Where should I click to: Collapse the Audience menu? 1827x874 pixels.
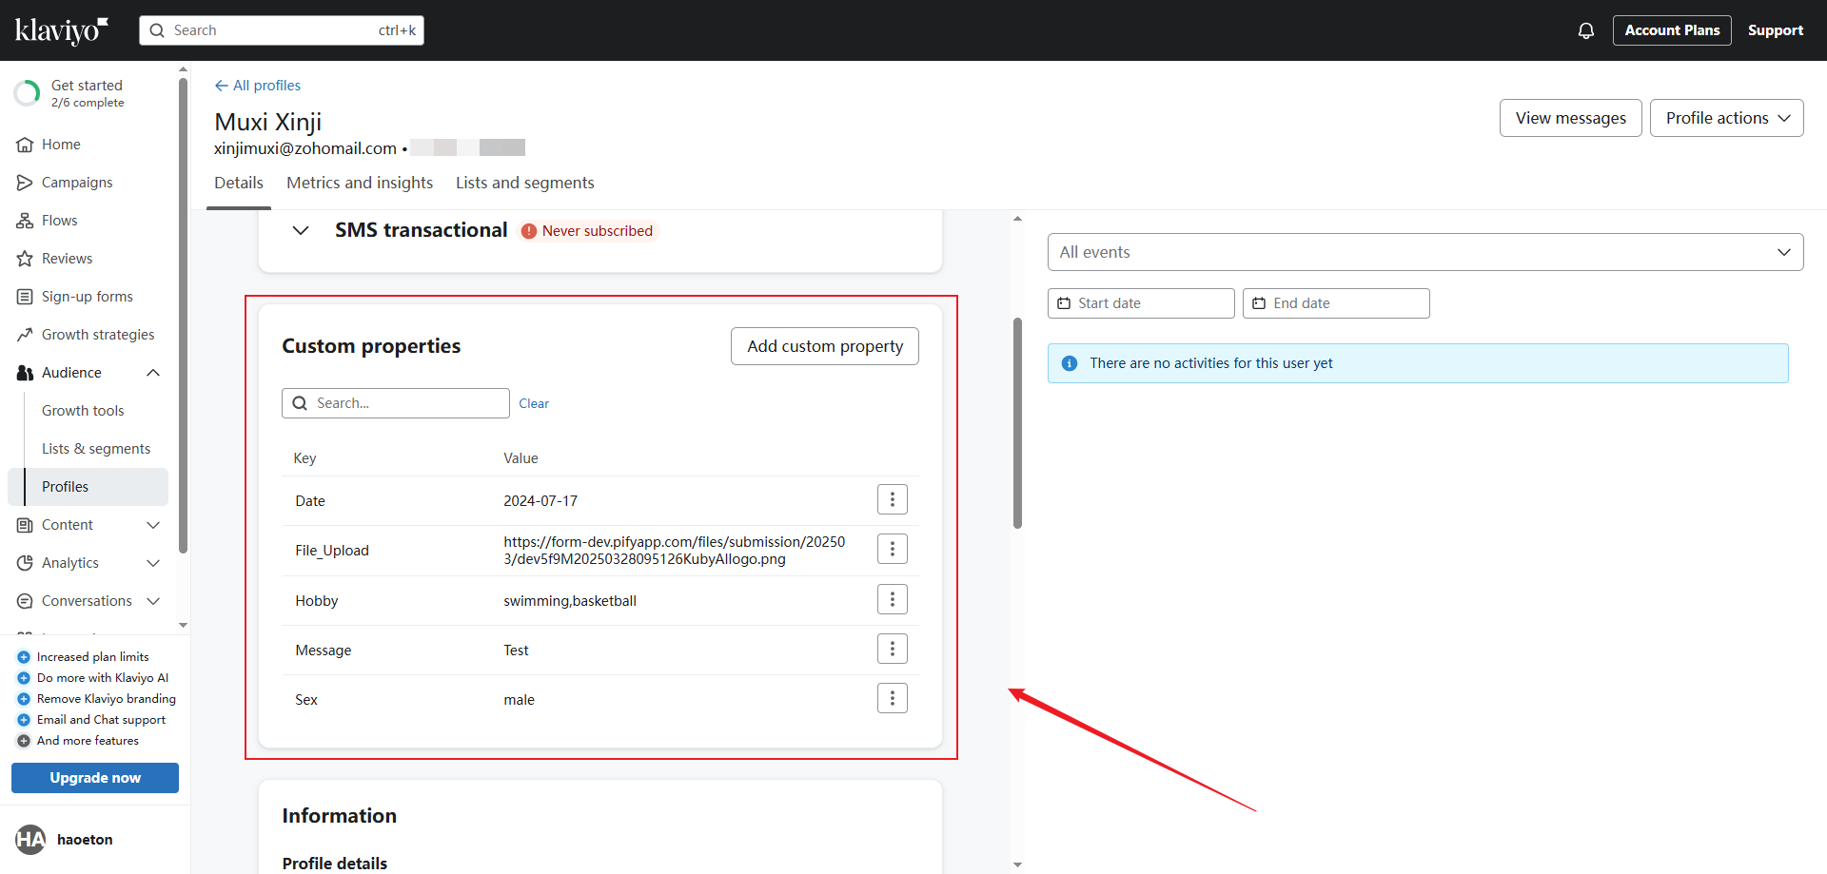click(x=153, y=373)
